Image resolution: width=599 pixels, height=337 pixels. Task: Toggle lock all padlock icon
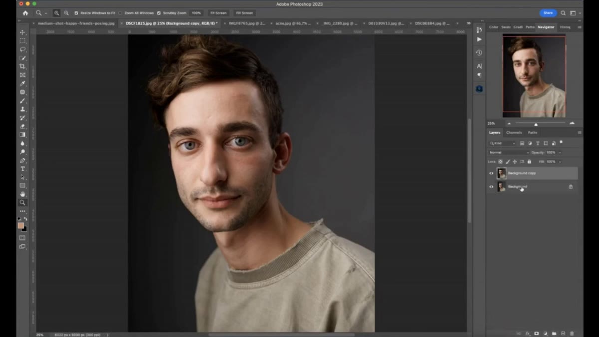coord(529,162)
